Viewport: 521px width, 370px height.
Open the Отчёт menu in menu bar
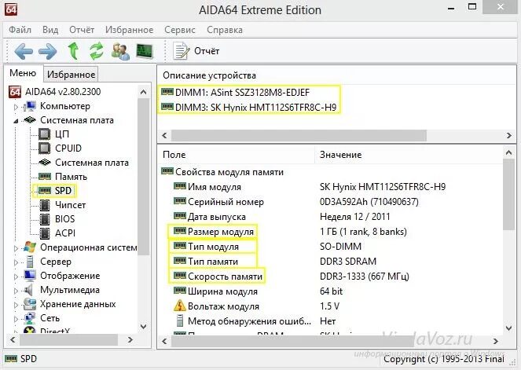[x=82, y=30]
